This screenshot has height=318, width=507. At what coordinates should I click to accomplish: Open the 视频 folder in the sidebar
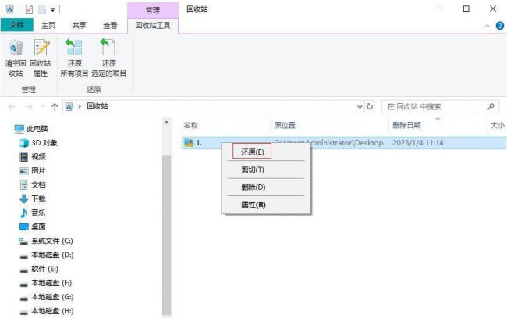(33, 157)
